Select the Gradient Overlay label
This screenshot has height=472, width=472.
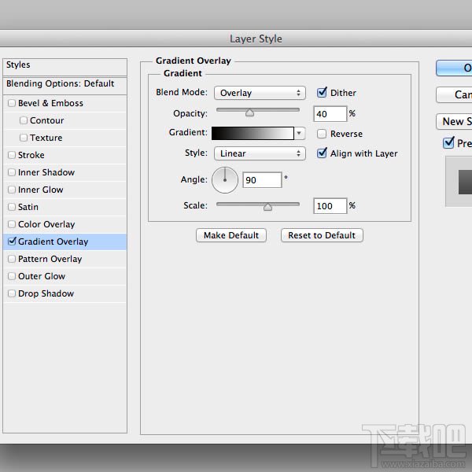pos(53,242)
